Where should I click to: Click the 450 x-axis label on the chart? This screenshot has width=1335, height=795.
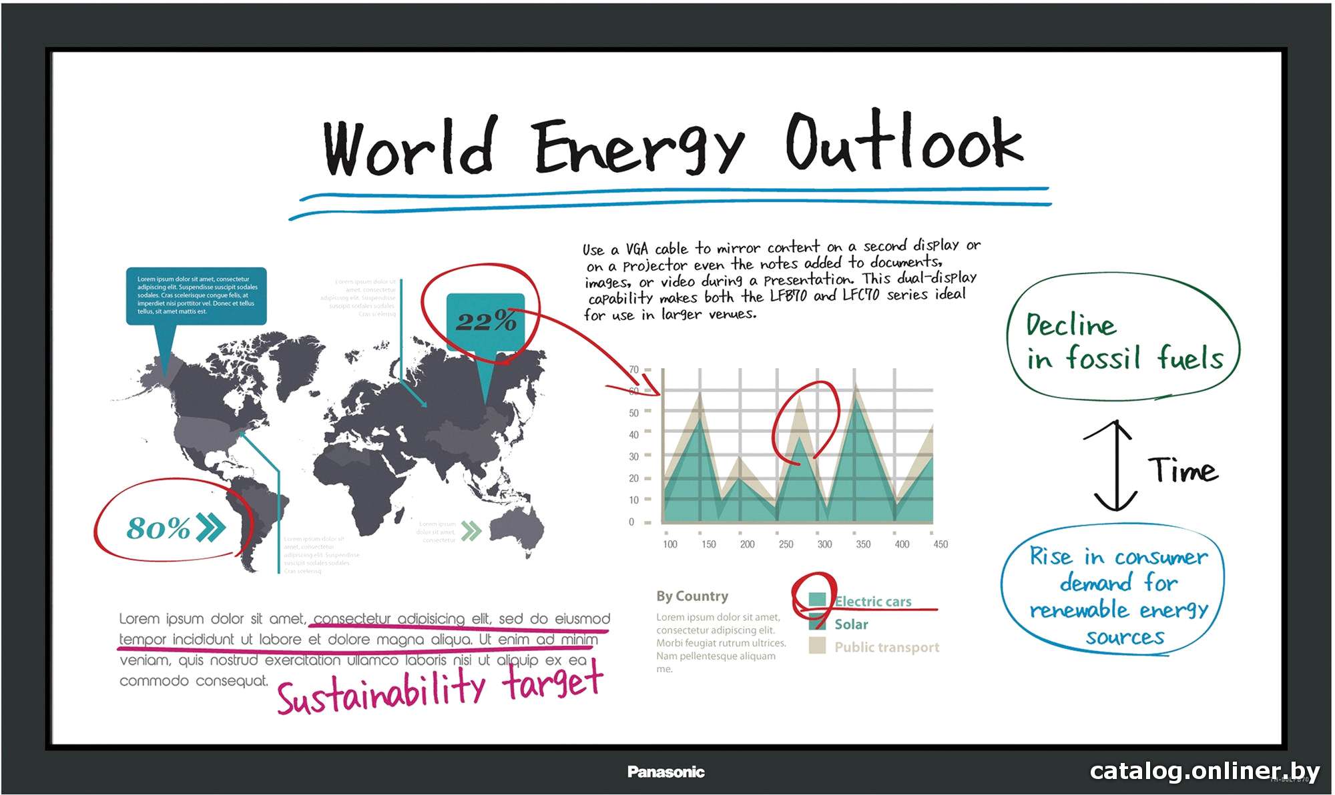point(941,544)
